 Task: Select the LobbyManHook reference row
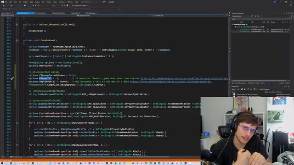click(x=260, y=32)
